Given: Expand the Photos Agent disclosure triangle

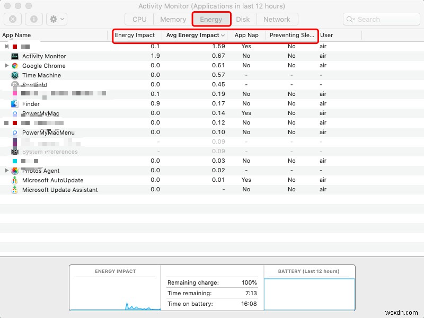Looking at the screenshot, I should 6,171.
